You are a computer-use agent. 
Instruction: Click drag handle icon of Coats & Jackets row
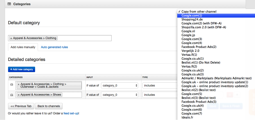tap(12, 85)
